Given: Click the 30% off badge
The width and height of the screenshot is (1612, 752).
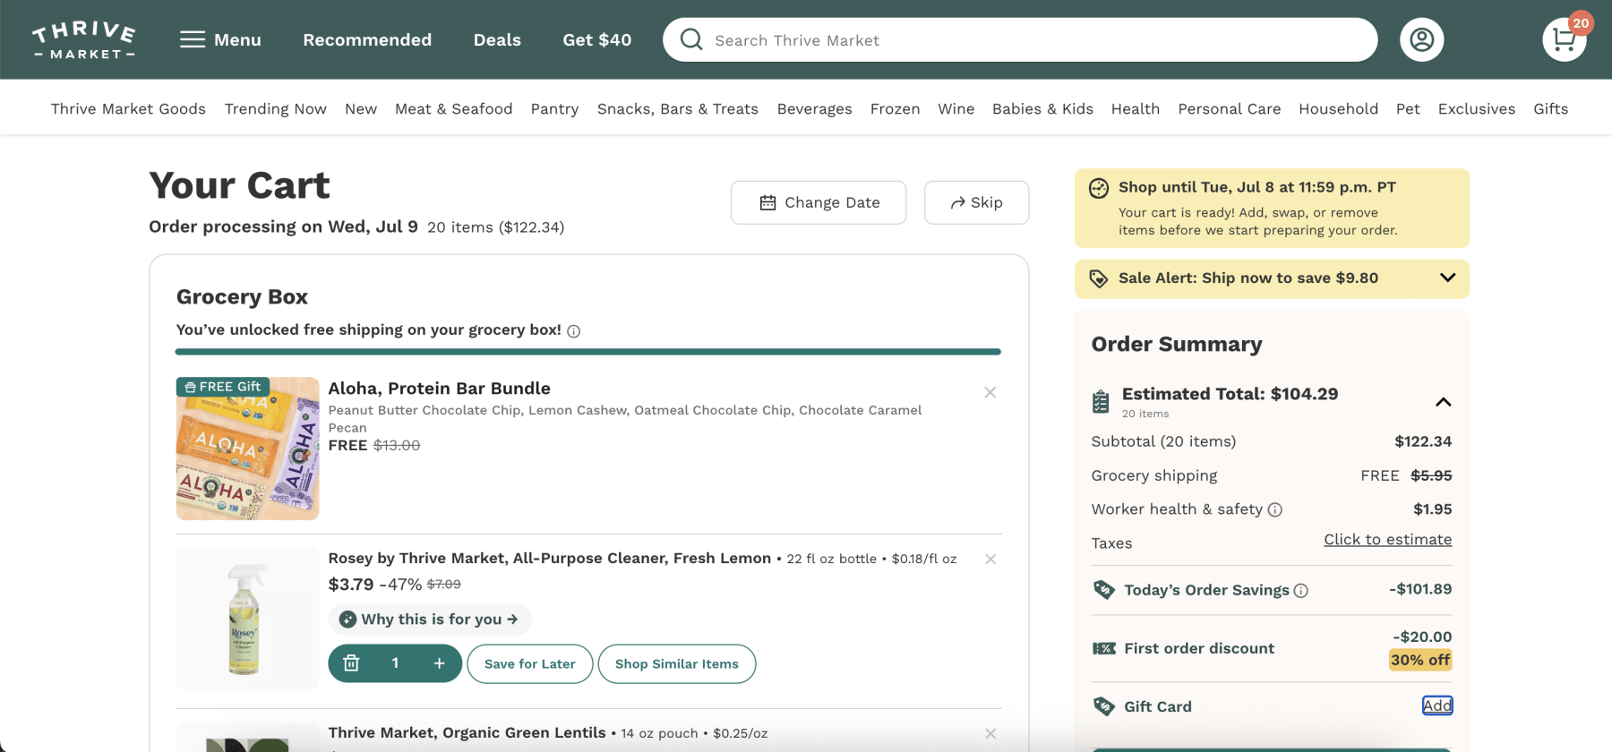Looking at the screenshot, I should point(1420,660).
